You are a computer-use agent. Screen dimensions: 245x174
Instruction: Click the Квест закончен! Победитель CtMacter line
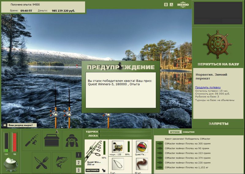[187, 139]
